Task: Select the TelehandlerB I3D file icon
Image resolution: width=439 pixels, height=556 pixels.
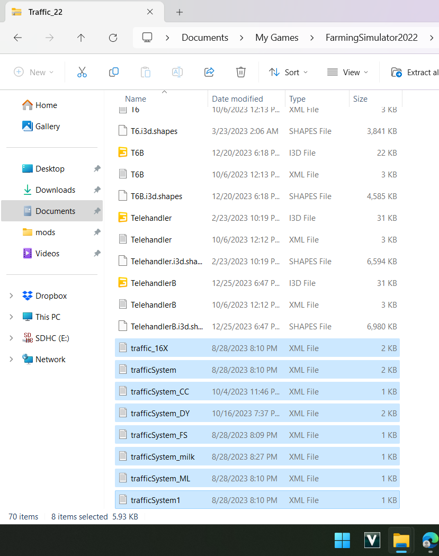Action: coord(123,283)
